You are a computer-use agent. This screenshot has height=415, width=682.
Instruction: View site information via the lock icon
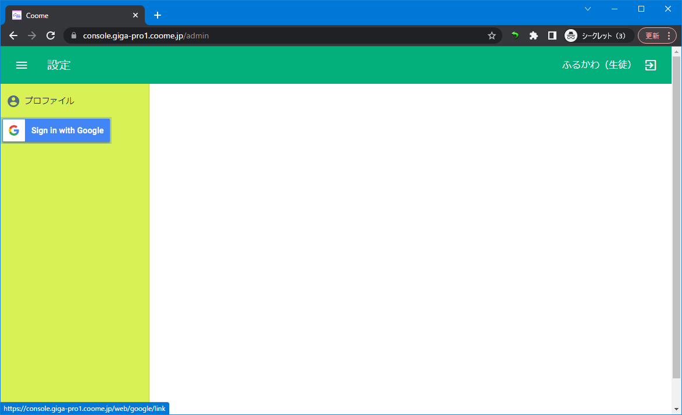[x=73, y=36]
